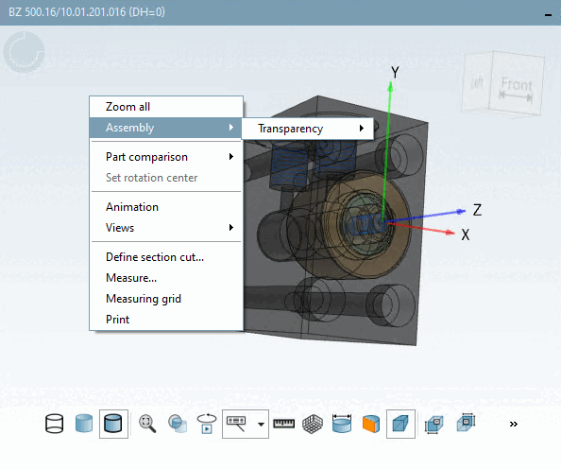Click the orange section cut icon
561x469 pixels.
click(x=371, y=424)
